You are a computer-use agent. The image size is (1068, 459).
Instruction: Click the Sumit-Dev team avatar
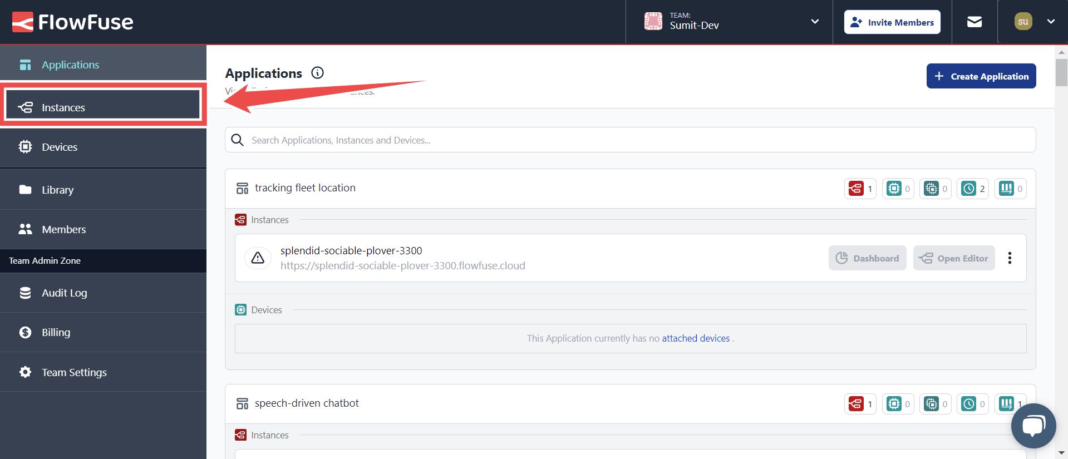point(653,21)
